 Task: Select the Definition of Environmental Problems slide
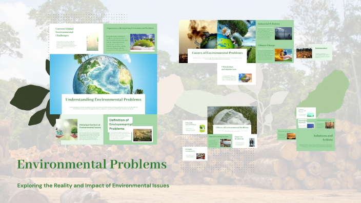(x=130, y=129)
